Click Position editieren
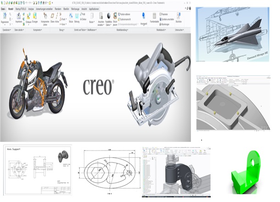280x202 pixels. (124, 14)
